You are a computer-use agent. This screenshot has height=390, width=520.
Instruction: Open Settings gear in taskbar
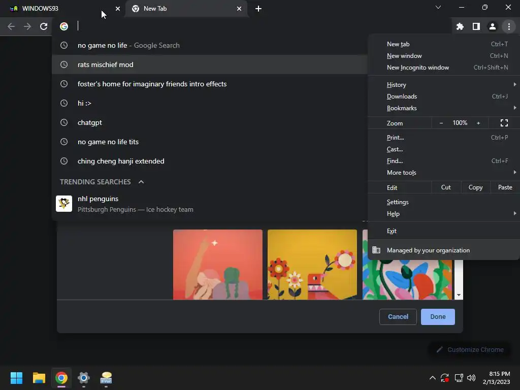pos(84,378)
